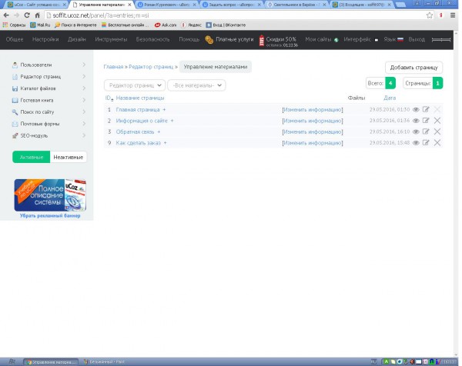Open the Windows Start button
This screenshot has width=462, height=366.
(12, 361)
